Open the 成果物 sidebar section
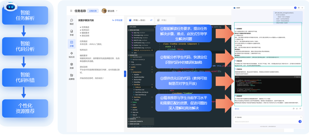Image resolution: width=309 pixels, height=135 pixels. pos(72,77)
